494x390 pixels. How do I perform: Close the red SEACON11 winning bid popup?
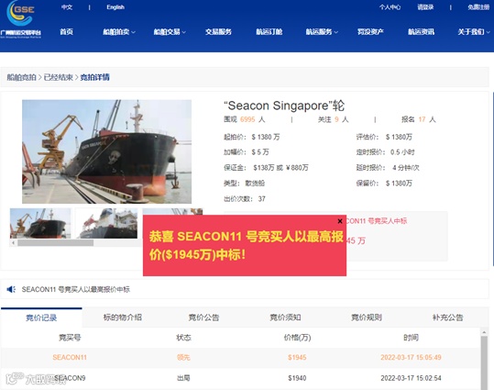340,221
